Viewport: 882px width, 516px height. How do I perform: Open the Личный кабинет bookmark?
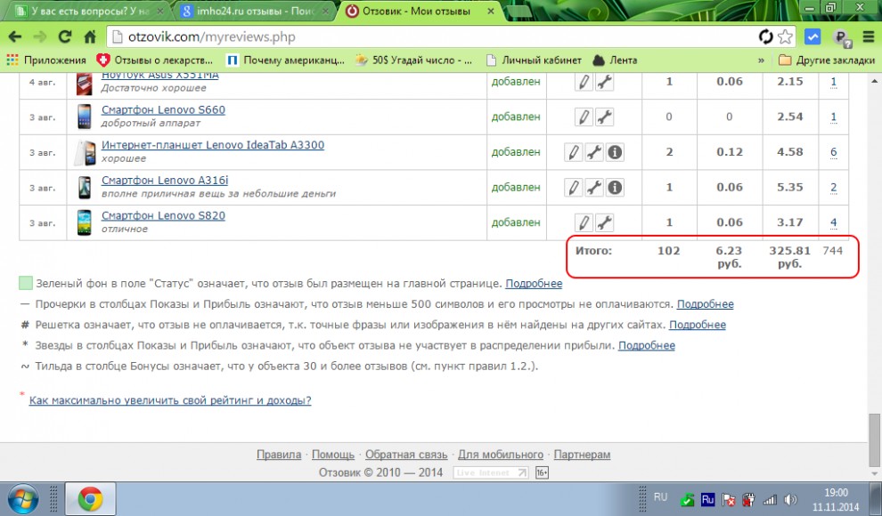coord(534,60)
